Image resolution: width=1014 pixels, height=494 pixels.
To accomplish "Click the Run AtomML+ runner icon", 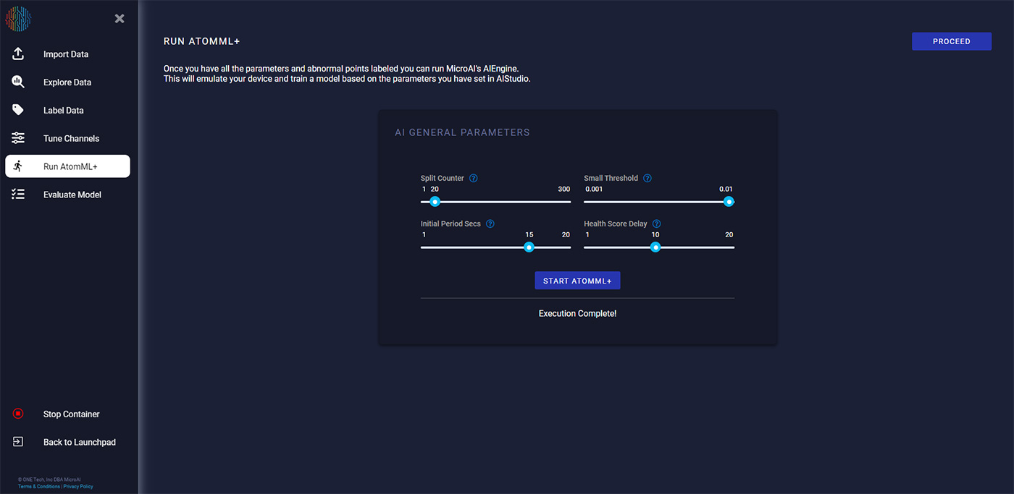I will click(18, 166).
